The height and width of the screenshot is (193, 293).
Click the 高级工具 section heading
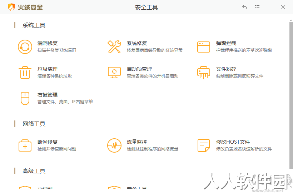pyautogui.click(x=34, y=171)
